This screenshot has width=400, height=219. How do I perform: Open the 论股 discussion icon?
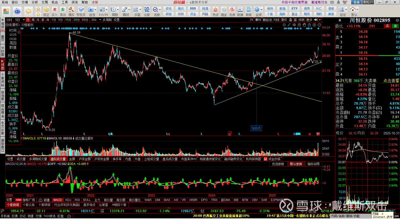click(147, 12)
